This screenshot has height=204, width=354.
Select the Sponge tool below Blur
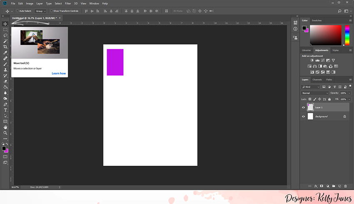5,98
